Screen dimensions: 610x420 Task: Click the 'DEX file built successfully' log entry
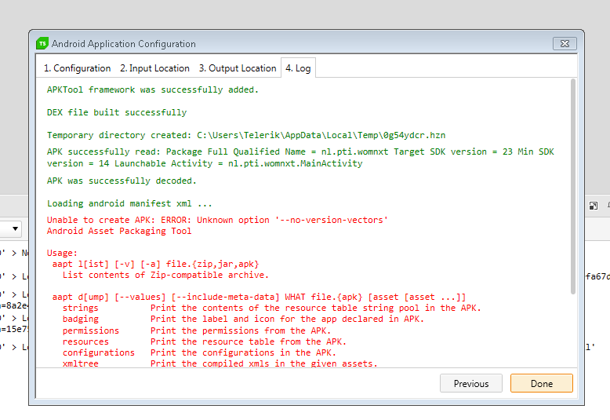click(117, 112)
